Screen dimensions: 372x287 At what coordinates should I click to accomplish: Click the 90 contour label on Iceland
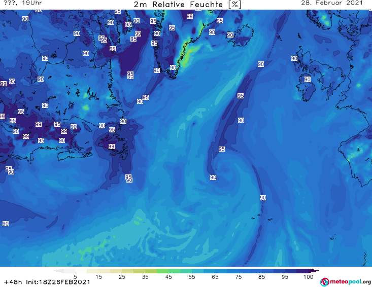[230, 35]
